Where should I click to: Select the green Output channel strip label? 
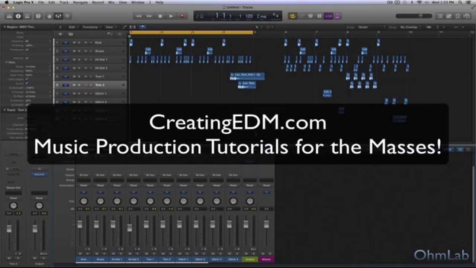250,259
